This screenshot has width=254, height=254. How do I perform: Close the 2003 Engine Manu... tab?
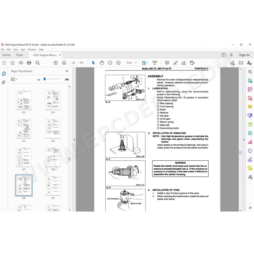pyautogui.click(x=60, y=55)
